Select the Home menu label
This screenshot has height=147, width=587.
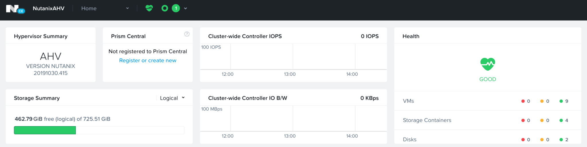[89, 8]
